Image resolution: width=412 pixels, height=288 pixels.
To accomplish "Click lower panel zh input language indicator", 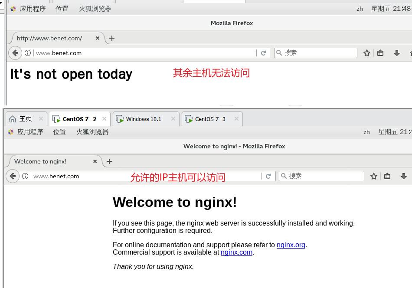I will 366,132.
